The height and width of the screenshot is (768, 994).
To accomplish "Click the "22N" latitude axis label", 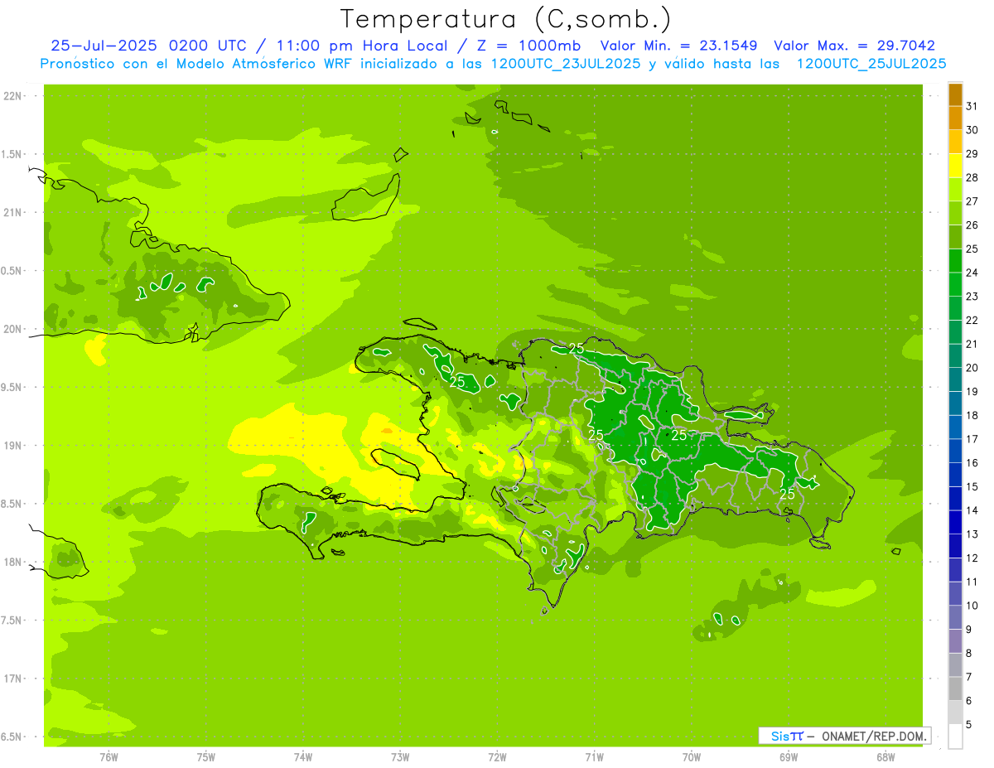I will (12, 95).
